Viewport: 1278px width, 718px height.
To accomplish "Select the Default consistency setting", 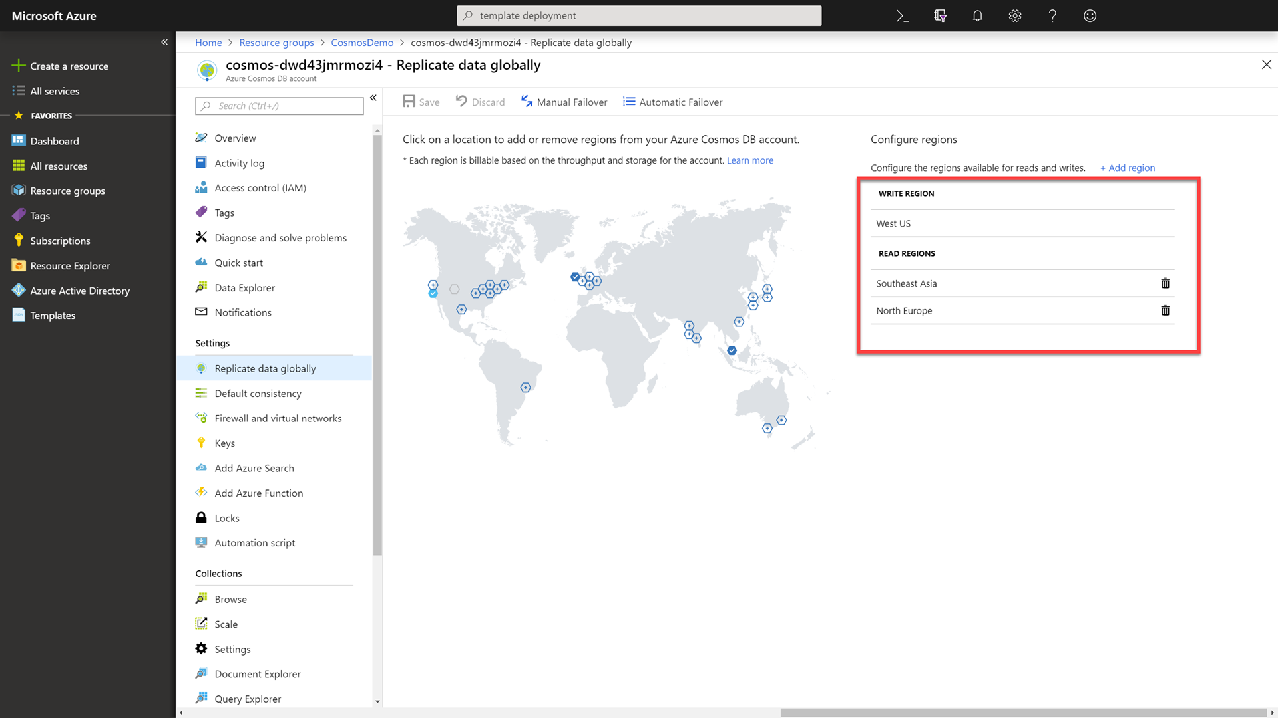I will point(258,393).
